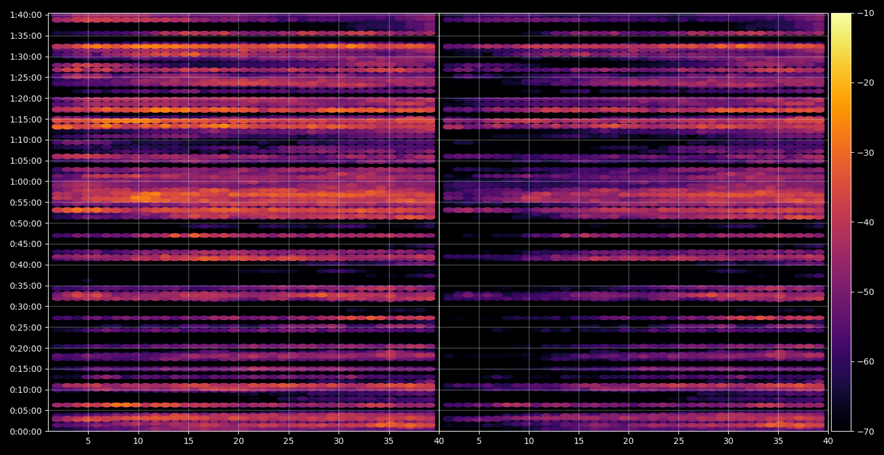Click the 0:10:00 y-axis tick label
The width and height of the screenshot is (884, 455).
[x=26, y=389]
